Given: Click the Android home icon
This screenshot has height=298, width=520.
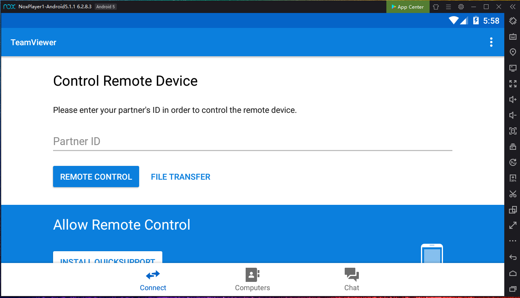Looking at the screenshot, I should pyautogui.click(x=513, y=273).
